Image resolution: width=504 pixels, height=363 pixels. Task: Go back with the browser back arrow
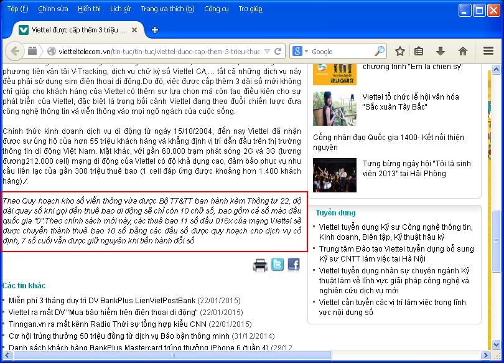click(x=15, y=51)
